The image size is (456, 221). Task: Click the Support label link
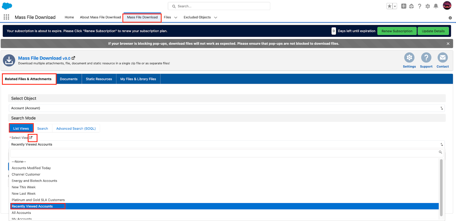[x=426, y=66]
